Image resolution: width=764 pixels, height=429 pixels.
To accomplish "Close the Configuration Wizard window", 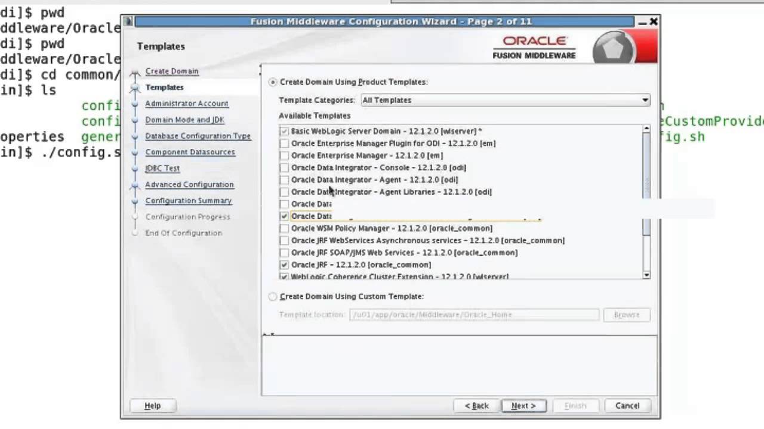I will tap(654, 21).
